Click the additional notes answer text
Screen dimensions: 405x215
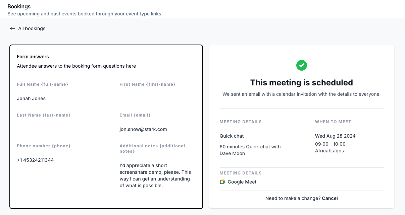tap(155, 175)
